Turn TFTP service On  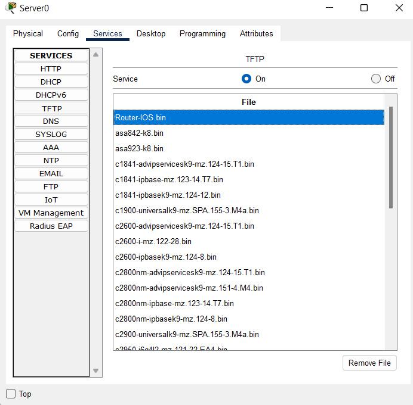[246, 79]
